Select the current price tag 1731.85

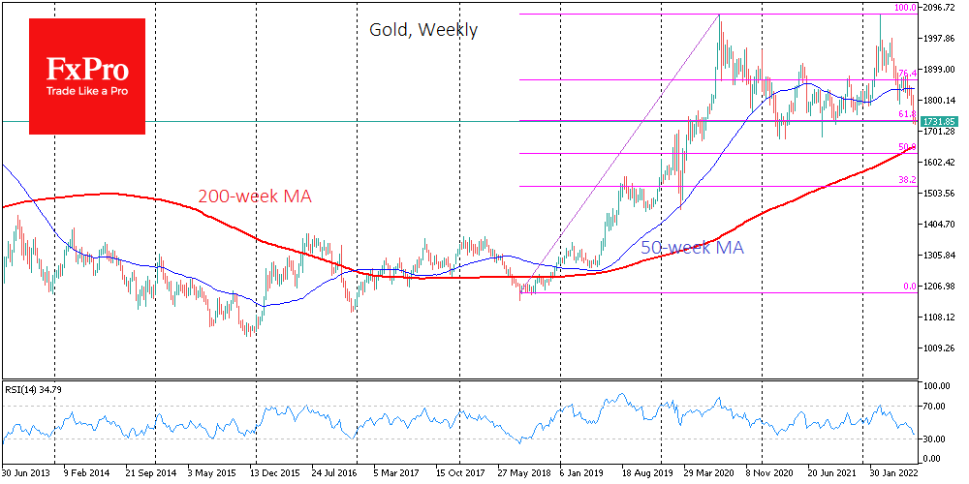[x=939, y=121]
